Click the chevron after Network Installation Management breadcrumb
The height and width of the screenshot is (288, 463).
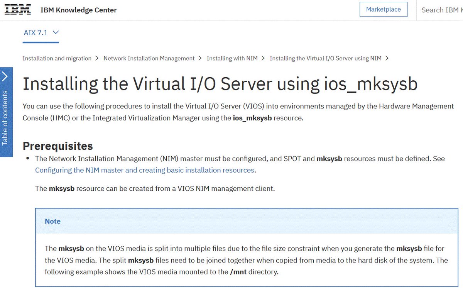point(200,58)
